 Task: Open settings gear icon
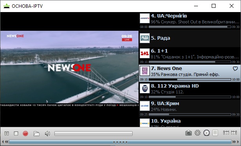pyautogui.click(x=198, y=133)
